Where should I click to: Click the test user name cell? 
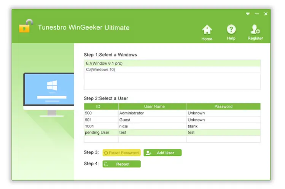[x=152, y=132]
